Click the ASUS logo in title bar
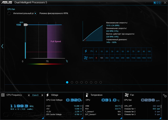The image size is (168, 120). (7, 2)
